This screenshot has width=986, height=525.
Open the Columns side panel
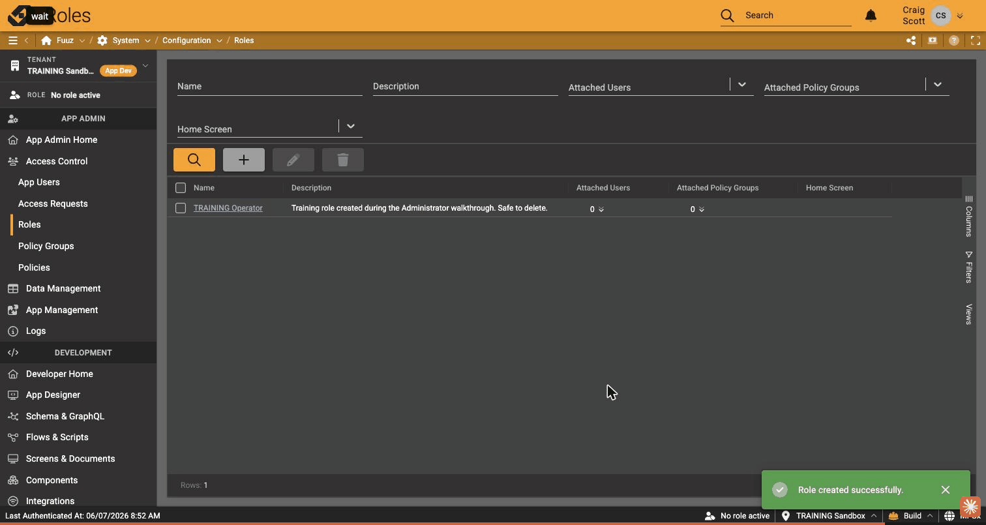[x=968, y=216]
